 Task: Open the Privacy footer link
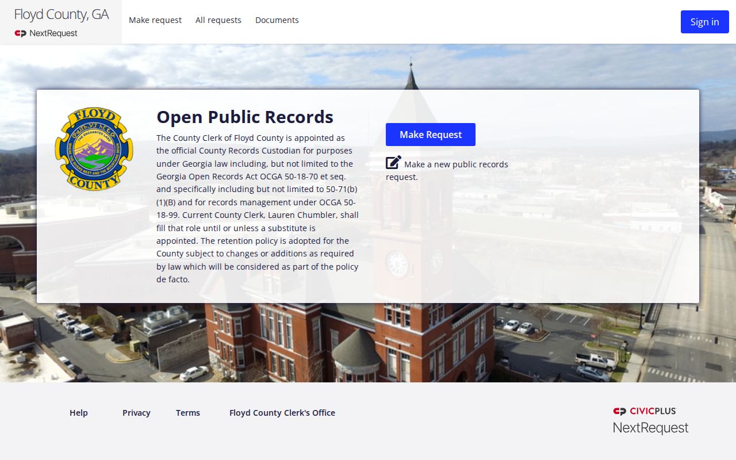click(136, 413)
